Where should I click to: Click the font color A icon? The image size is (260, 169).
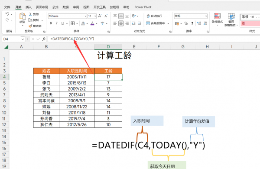tap(92, 23)
